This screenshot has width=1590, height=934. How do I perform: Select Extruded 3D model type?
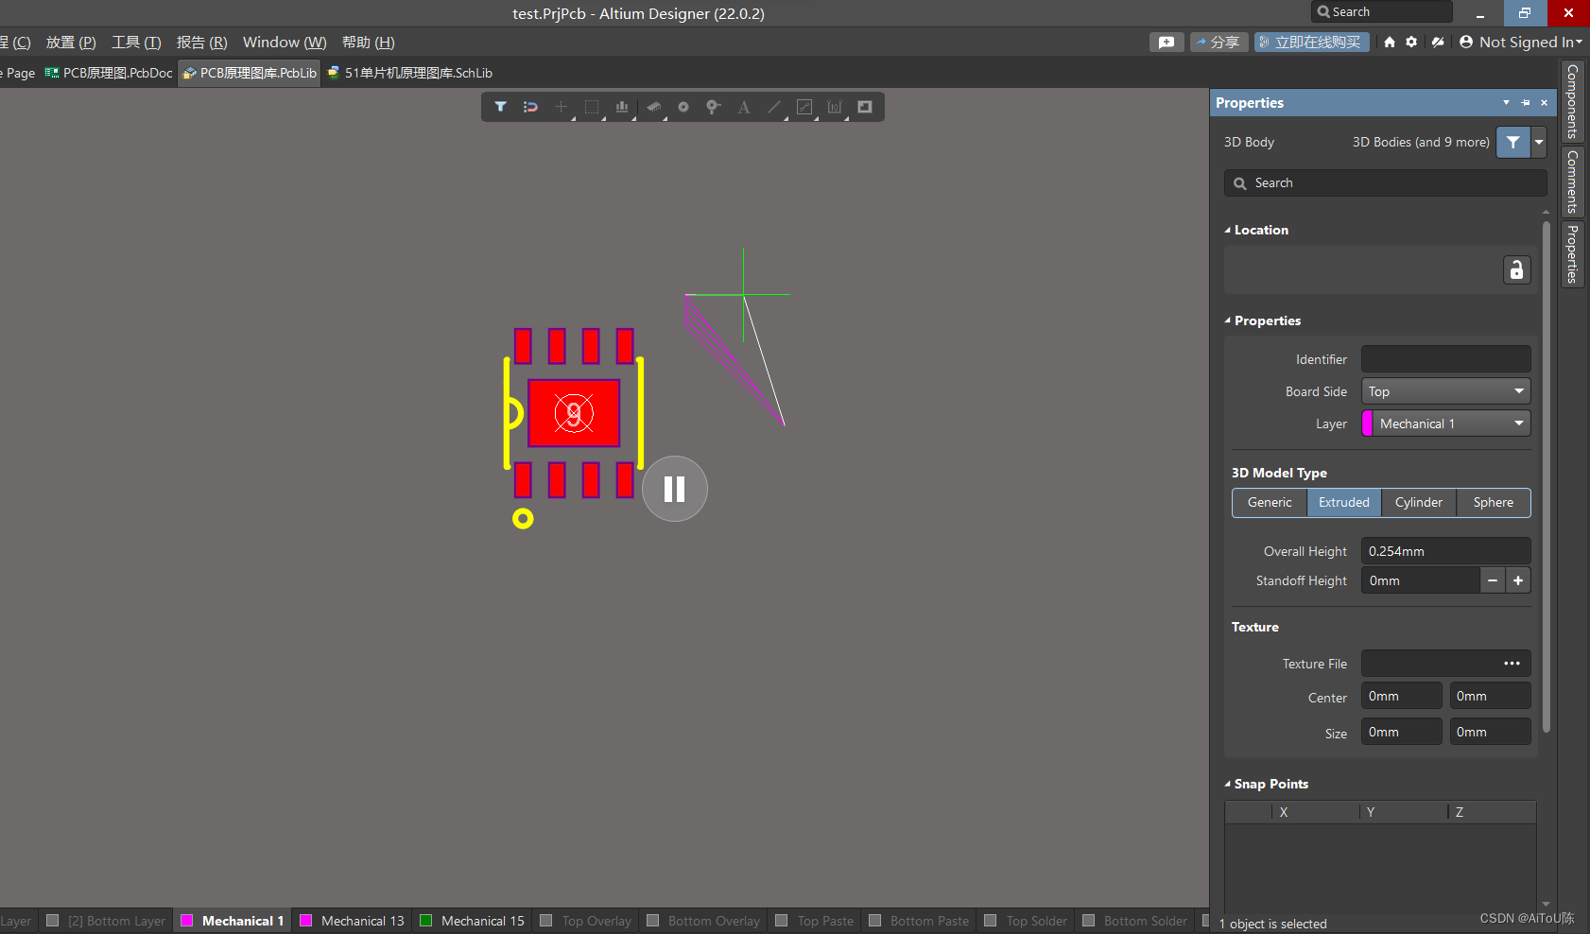pyautogui.click(x=1344, y=503)
